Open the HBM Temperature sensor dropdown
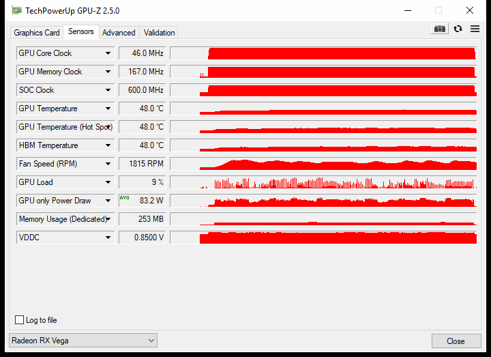The width and height of the screenshot is (491, 357). point(65,145)
